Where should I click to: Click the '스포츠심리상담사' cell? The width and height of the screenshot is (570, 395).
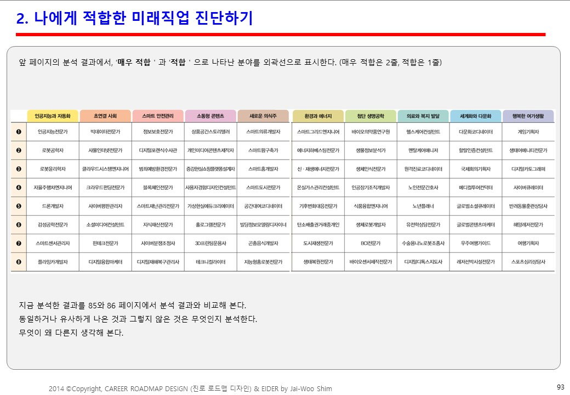(528, 262)
